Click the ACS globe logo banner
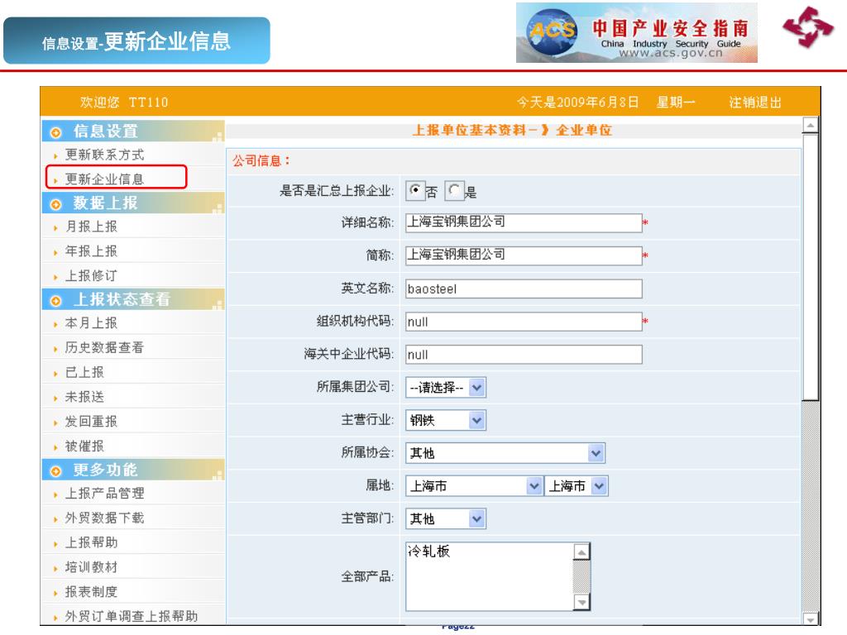This screenshot has width=847, height=635. (636, 32)
